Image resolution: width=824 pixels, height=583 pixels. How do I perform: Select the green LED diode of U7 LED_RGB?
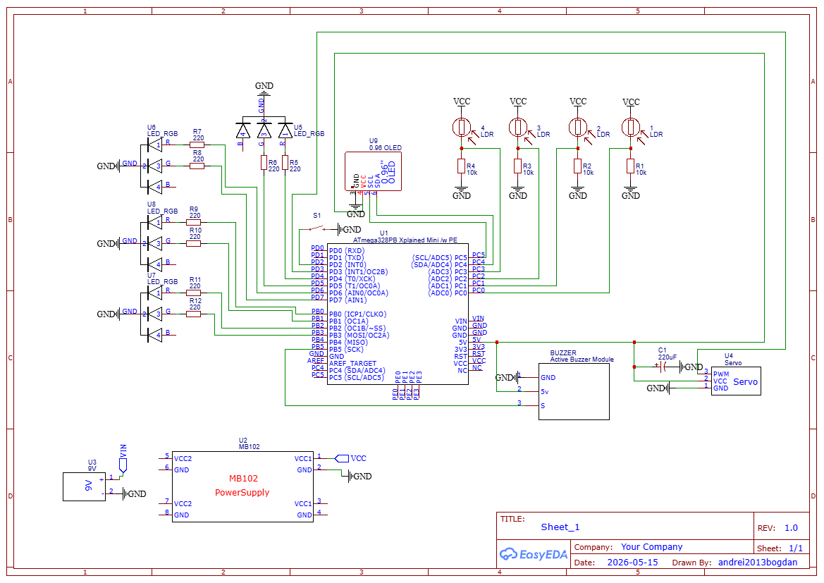155,314
